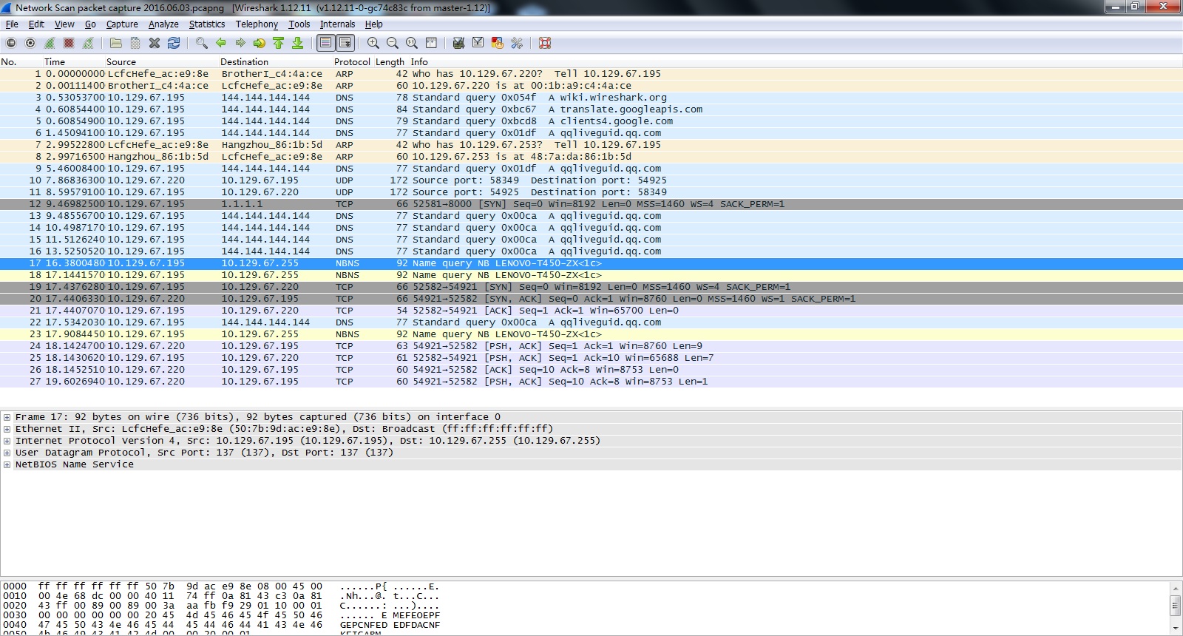This screenshot has height=636, width=1183.
Task: Go to packet number icon
Action: pyautogui.click(x=259, y=43)
